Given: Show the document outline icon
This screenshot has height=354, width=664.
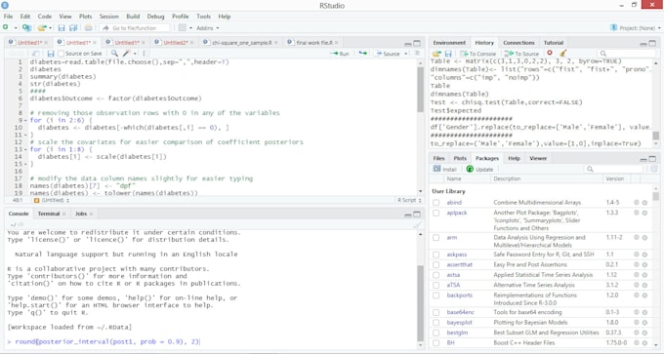Looking at the screenshot, I should [417, 54].
